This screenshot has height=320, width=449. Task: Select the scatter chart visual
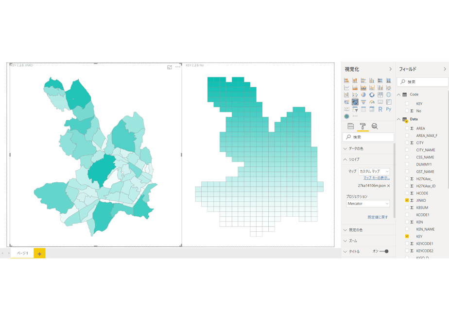355,95
